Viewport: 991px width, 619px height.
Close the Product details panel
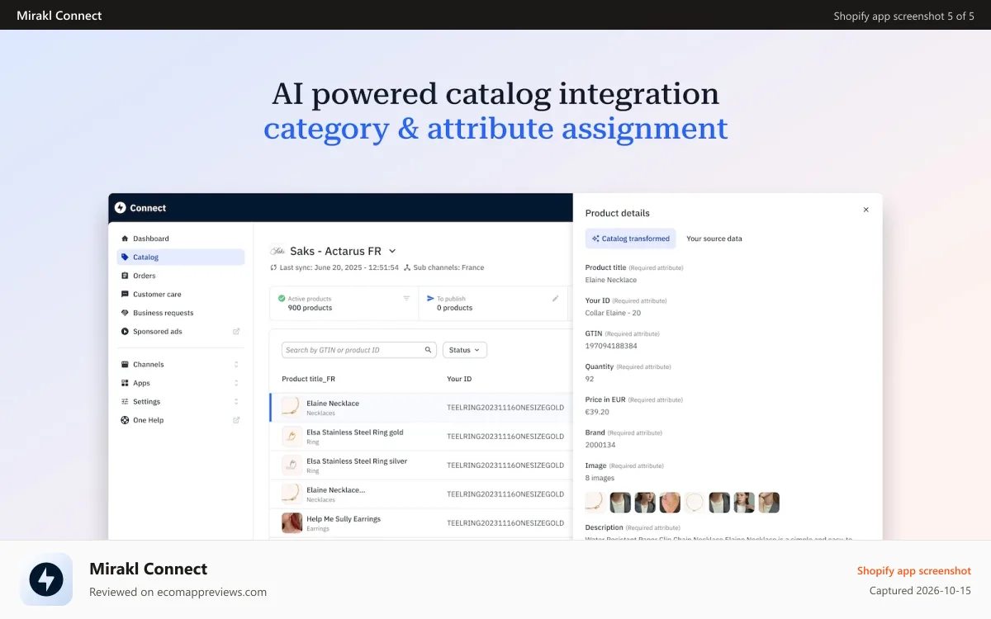(x=866, y=210)
